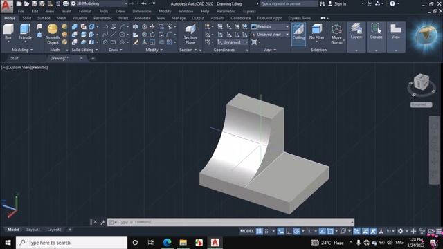The height and width of the screenshot is (249, 443).
Task: Open the Annotate ribbon tab
Action: click(x=143, y=18)
